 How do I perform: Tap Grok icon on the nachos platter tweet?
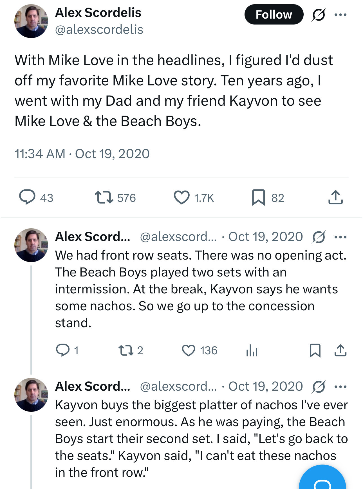[x=318, y=386]
